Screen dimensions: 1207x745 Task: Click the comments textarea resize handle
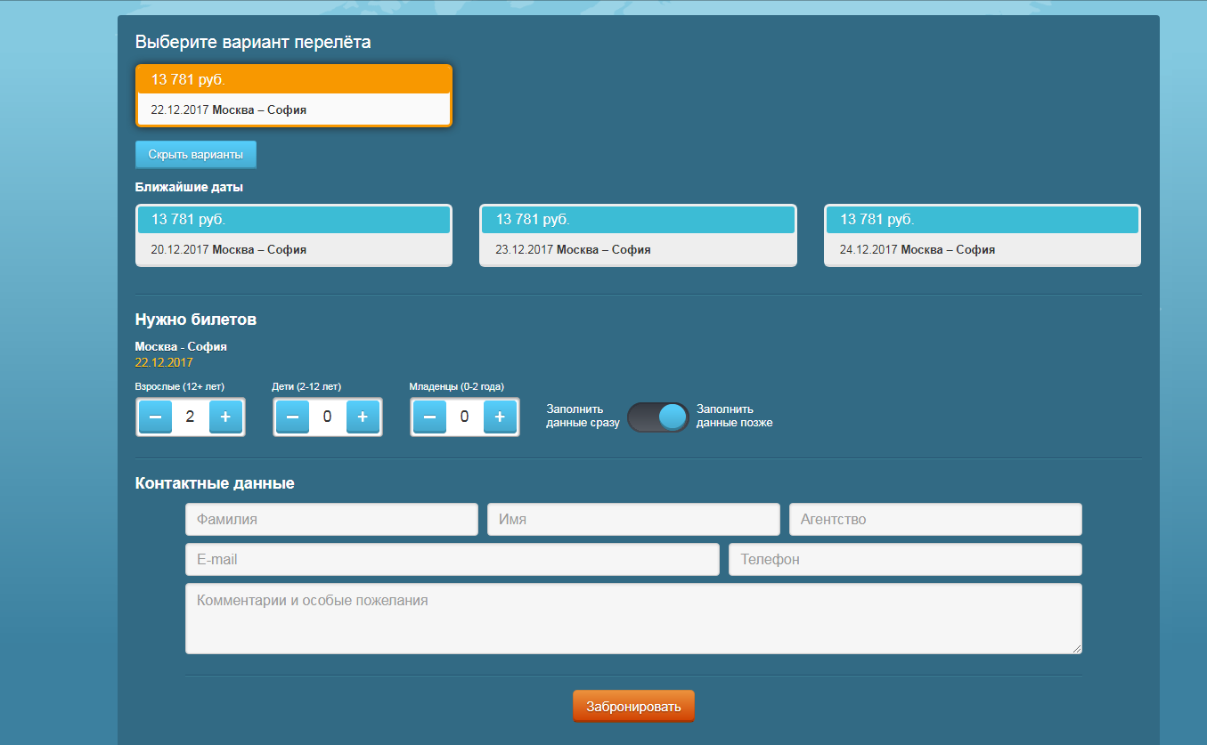1077,649
